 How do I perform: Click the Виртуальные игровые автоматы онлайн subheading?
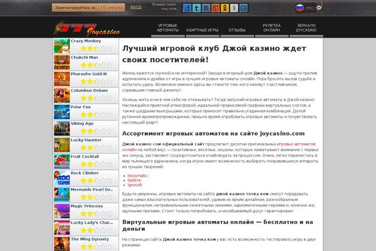217,225
